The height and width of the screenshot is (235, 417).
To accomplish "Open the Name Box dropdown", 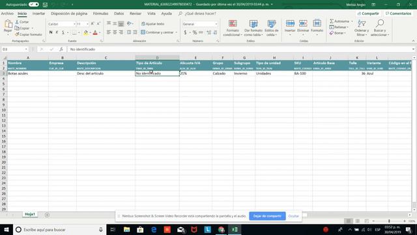I will (x=26, y=49).
